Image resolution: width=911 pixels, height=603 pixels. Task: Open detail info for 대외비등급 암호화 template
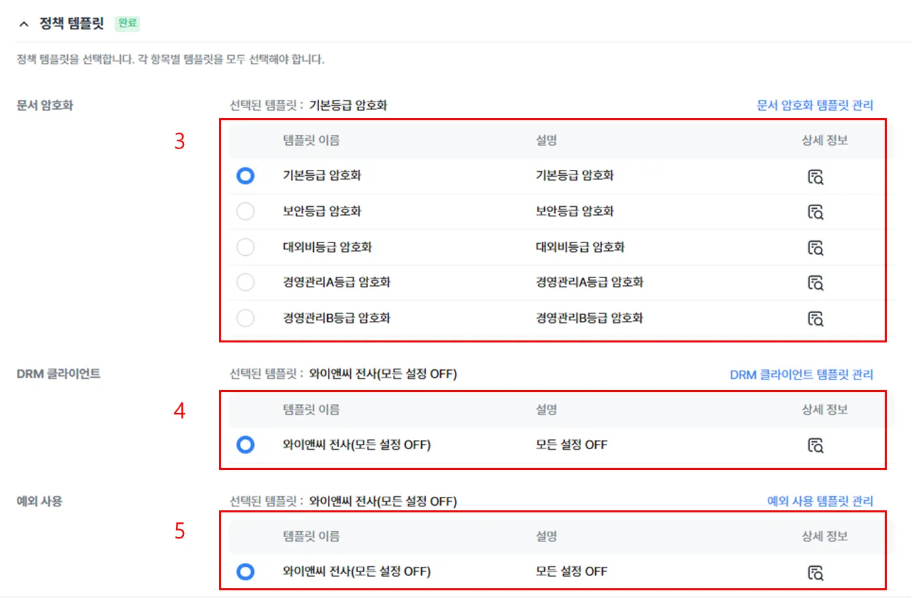(815, 248)
